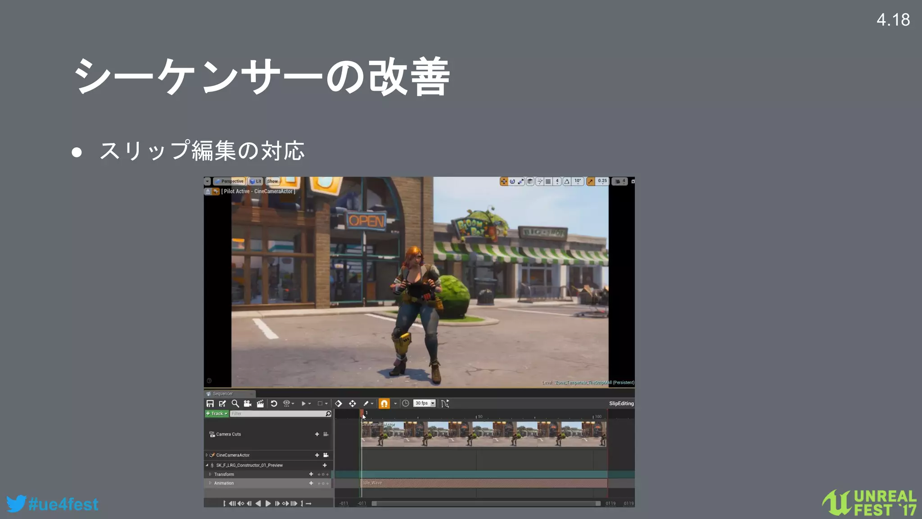Click the key all four-diamond icon
922x519 pixels.
coord(353,404)
